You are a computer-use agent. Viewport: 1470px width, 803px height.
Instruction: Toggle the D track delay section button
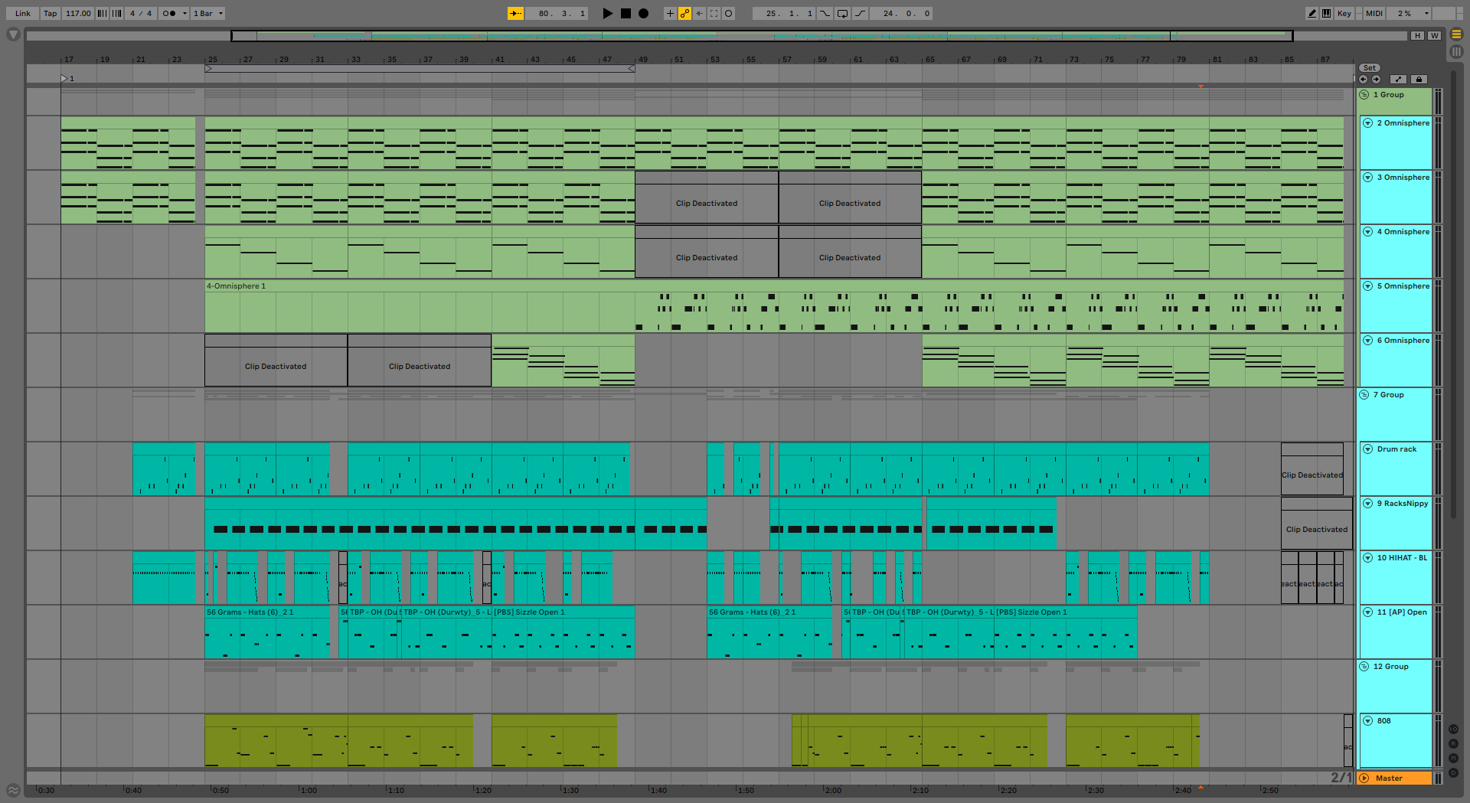pyautogui.click(x=1453, y=773)
